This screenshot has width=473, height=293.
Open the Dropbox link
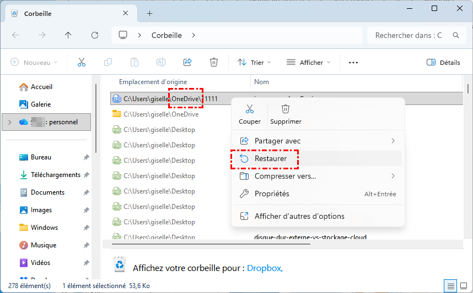265,268
